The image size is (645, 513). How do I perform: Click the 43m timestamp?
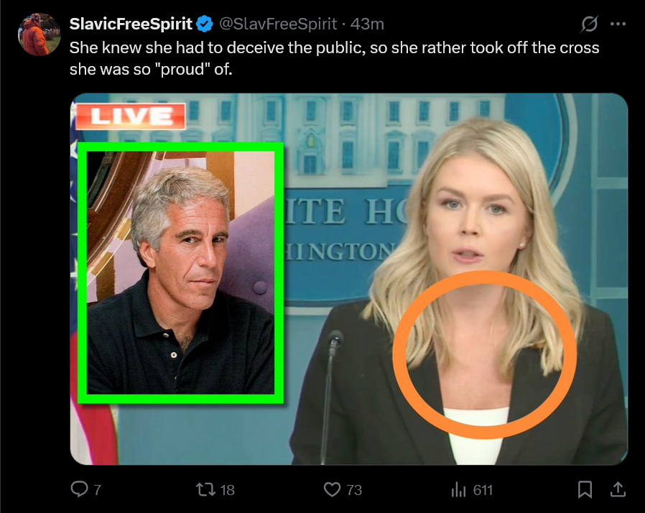click(x=367, y=24)
